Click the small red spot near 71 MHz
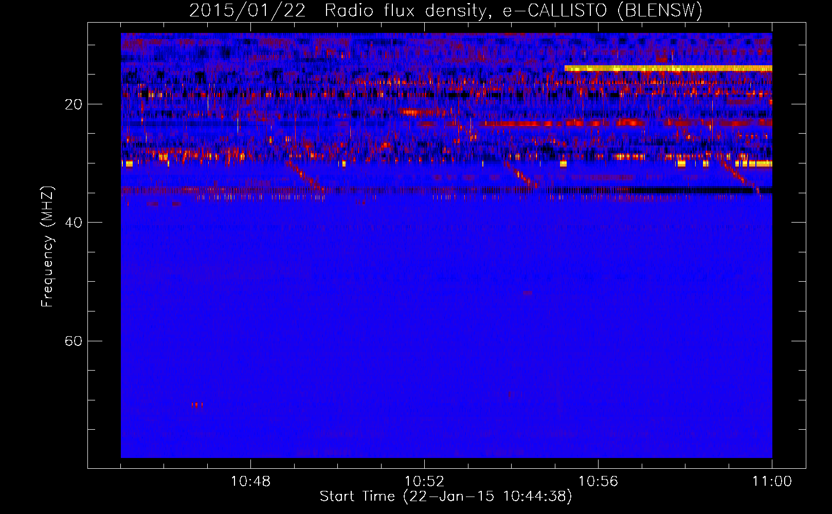The width and height of the screenshot is (832, 514). click(197, 405)
